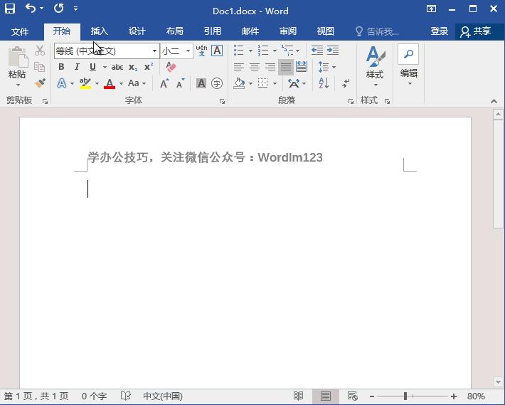Viewport: 505px width, 405px height.
Task: Align text right
Action: [x=270, y=67]
